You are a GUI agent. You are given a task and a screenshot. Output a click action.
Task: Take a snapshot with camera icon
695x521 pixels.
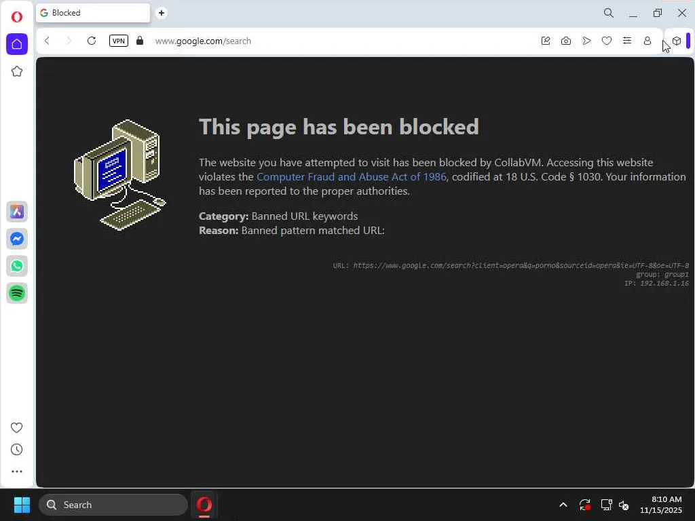(566, 41)
